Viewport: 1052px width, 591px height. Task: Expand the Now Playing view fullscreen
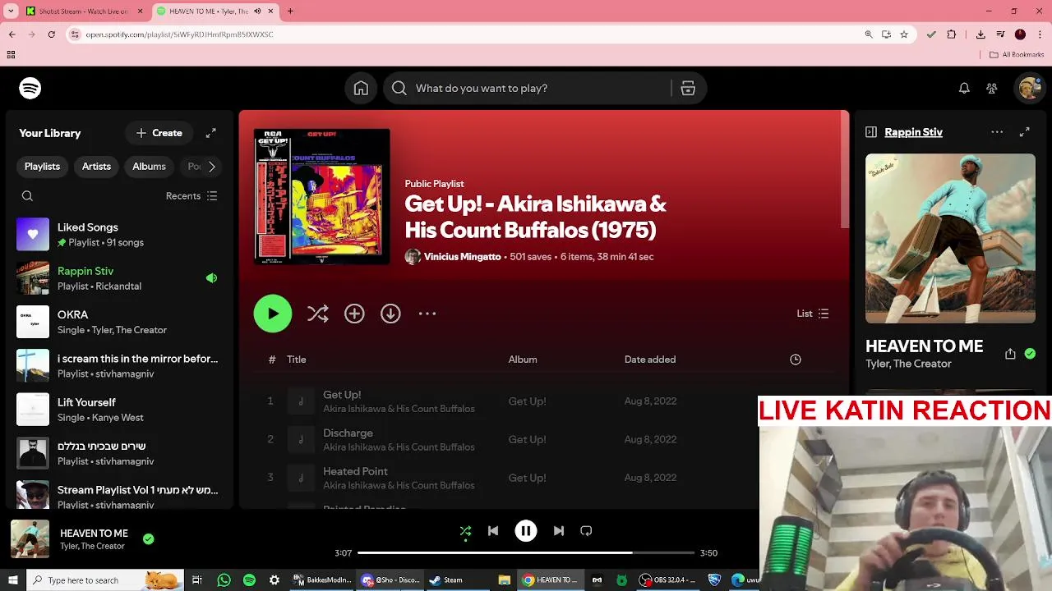[x=1025, y=132]
